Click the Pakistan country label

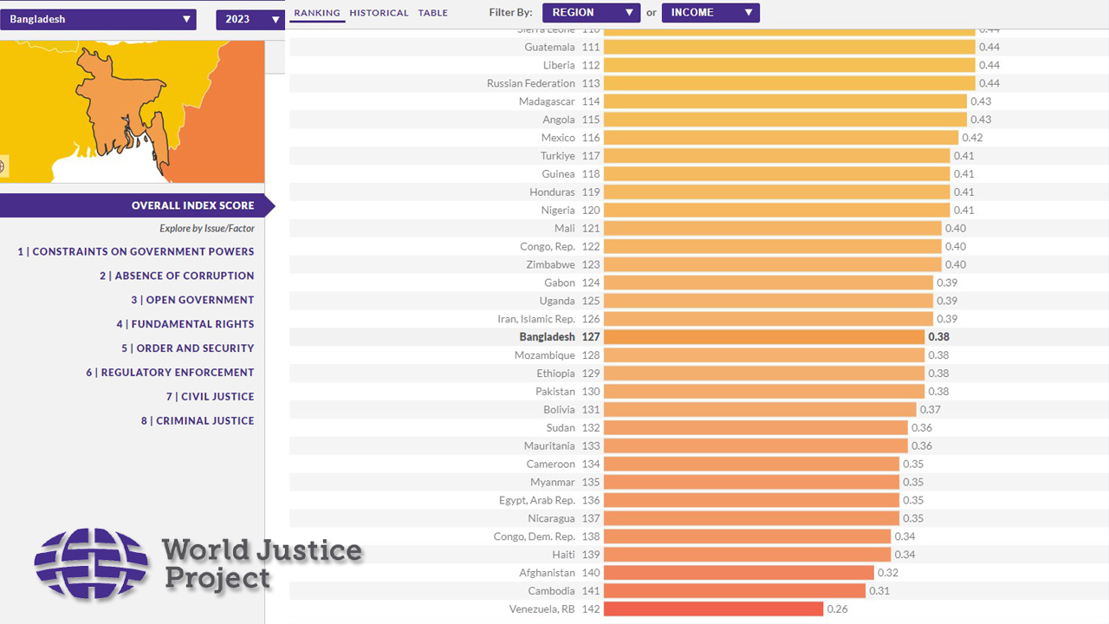coord(554,392)
